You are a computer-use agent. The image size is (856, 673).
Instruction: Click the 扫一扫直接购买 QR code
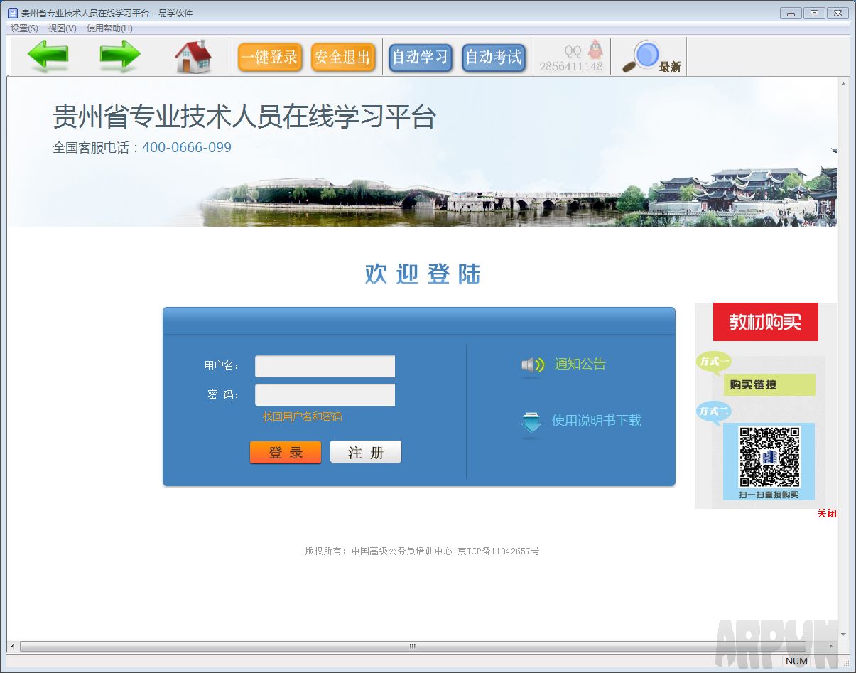coord(768,457)
